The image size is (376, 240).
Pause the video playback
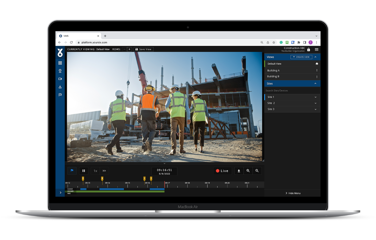(84, 171)
